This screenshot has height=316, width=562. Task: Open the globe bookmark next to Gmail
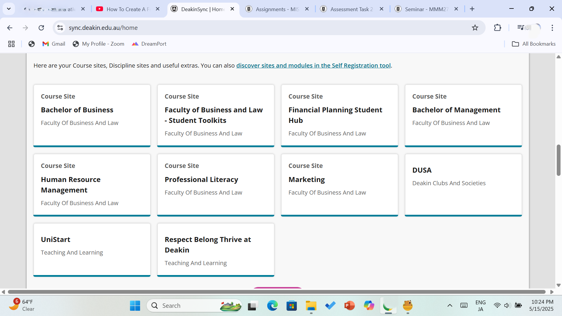coord(32,44)
